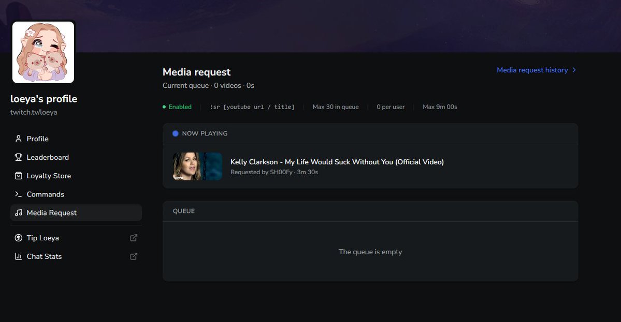Open the Commands menu item
The width and height of the screenshot is (621, 322).
76,194
